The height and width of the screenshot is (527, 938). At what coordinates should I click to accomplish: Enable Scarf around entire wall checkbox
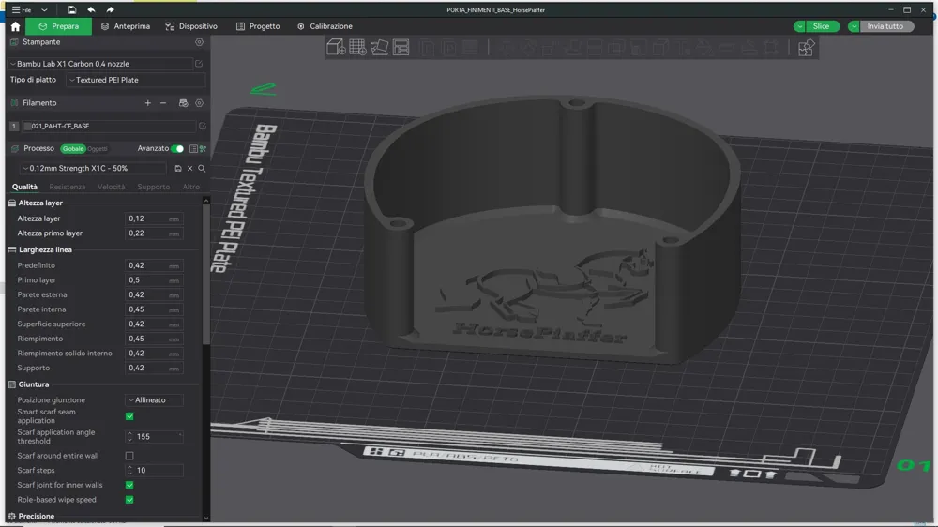point(129,456)
